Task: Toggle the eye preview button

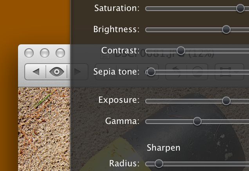Action: point(57,72)
